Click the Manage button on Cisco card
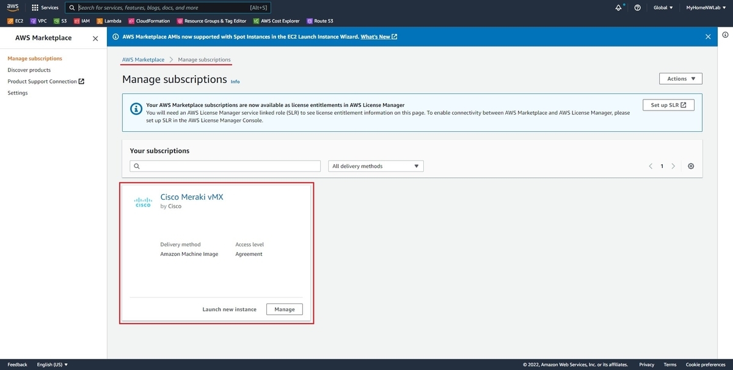This screenshot has width=733, height=370. (285, 310)
